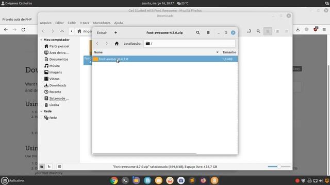Open the hamburger menu of the archive manager
The image size is (330, 185).
point(208,33)
